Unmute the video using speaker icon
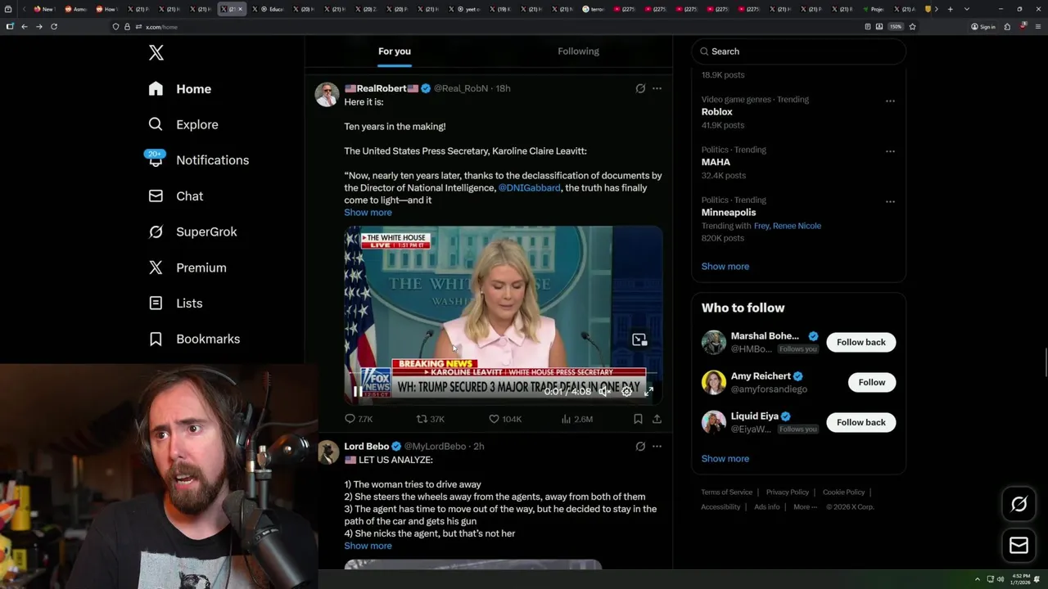The height and width of the screenshot is (589, 1048). tap(604, 392)
